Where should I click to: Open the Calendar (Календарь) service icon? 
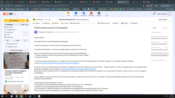91,14
